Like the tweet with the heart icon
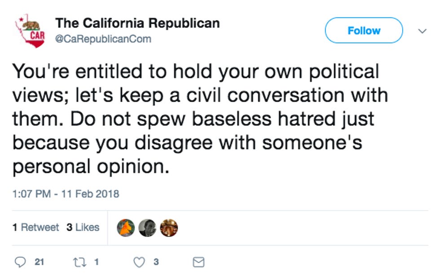The image size is (440, 276). (x=141, y=262)
